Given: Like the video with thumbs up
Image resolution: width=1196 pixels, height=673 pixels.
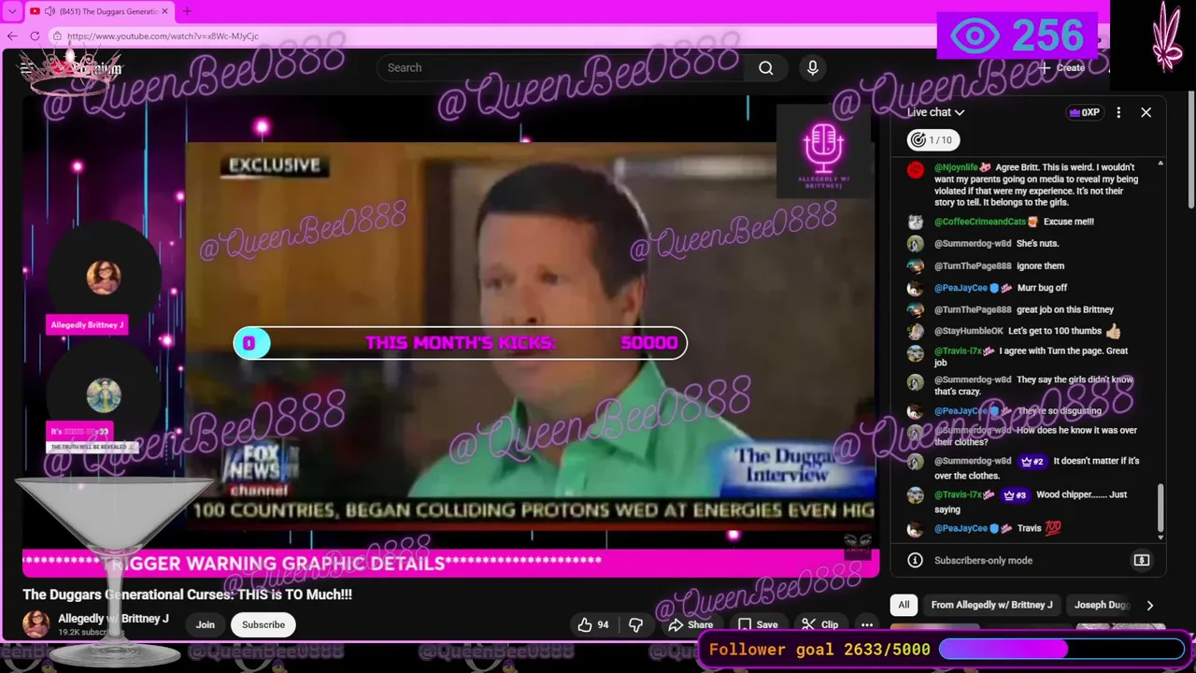Looking at the screenshot, I should [594, 624].
